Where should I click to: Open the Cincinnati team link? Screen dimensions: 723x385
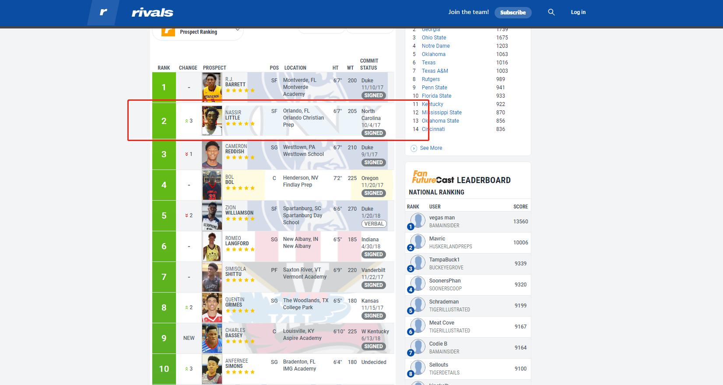pyautogui.click(x=433, y=129)
